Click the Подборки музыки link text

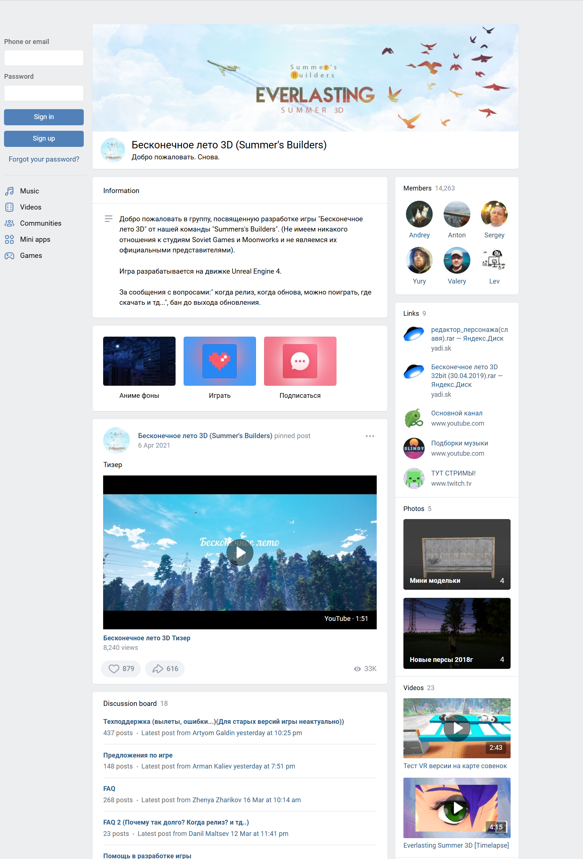(460, 443)
